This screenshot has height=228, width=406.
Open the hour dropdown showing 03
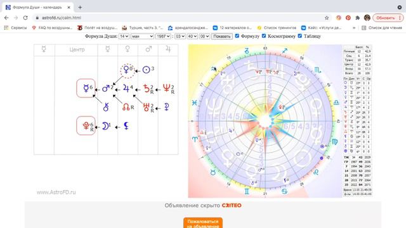[180, 36]
